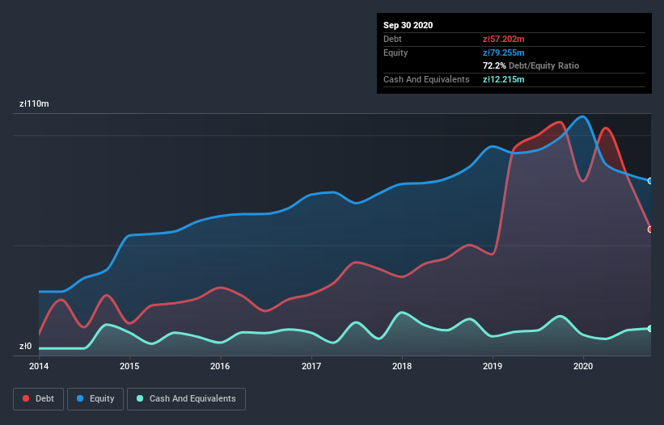Click the 2017 x-axis label
664x425 pixels.
tap(311, 366)
